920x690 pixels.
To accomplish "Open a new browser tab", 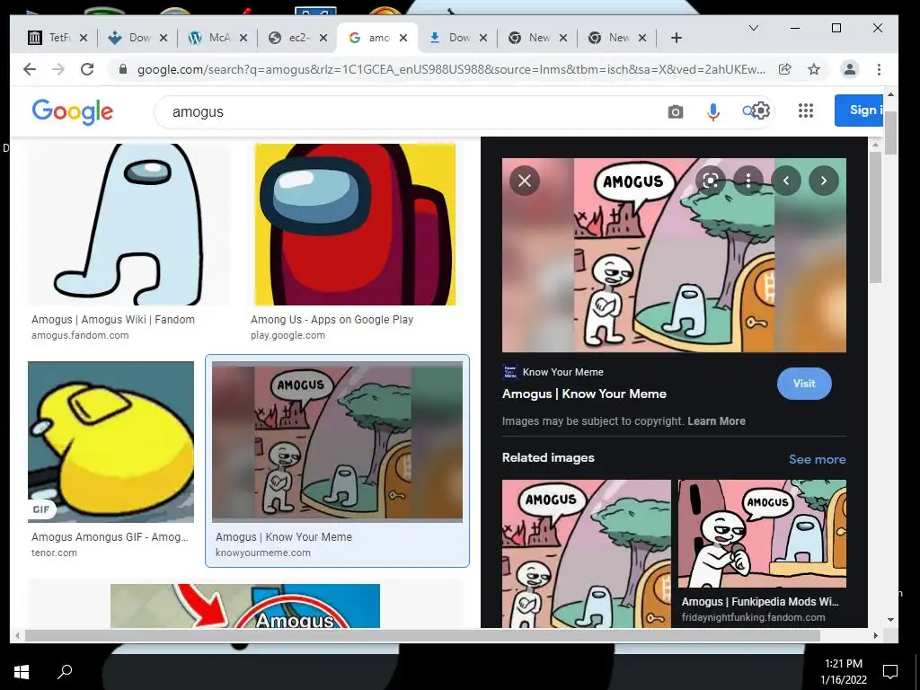I will click(676, 38).
